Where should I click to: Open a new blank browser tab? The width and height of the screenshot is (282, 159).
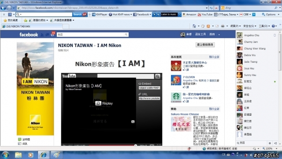(x=66, y=26)
